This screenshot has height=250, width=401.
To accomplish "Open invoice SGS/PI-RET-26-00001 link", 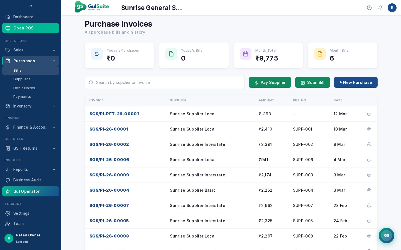I will click(114, 114).
